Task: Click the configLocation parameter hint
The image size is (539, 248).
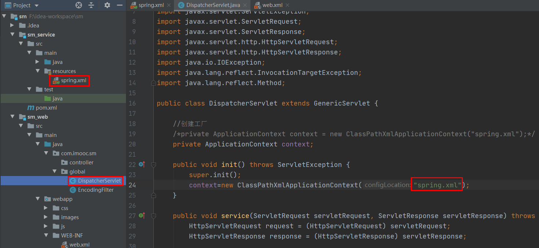Action: tap(388, 185)
